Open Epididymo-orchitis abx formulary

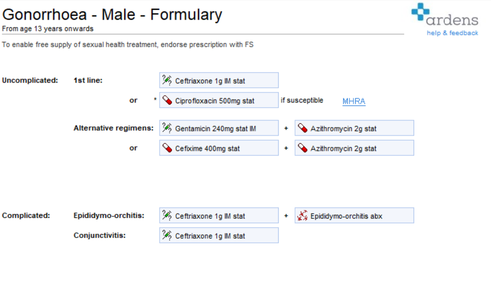click(x=354, y=216)
